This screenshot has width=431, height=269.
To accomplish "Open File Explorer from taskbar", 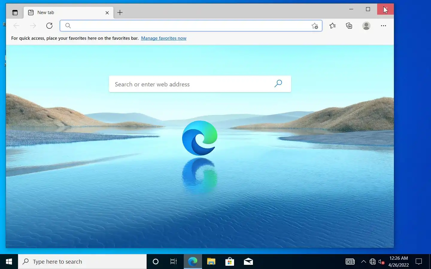I will coord(211,262).
